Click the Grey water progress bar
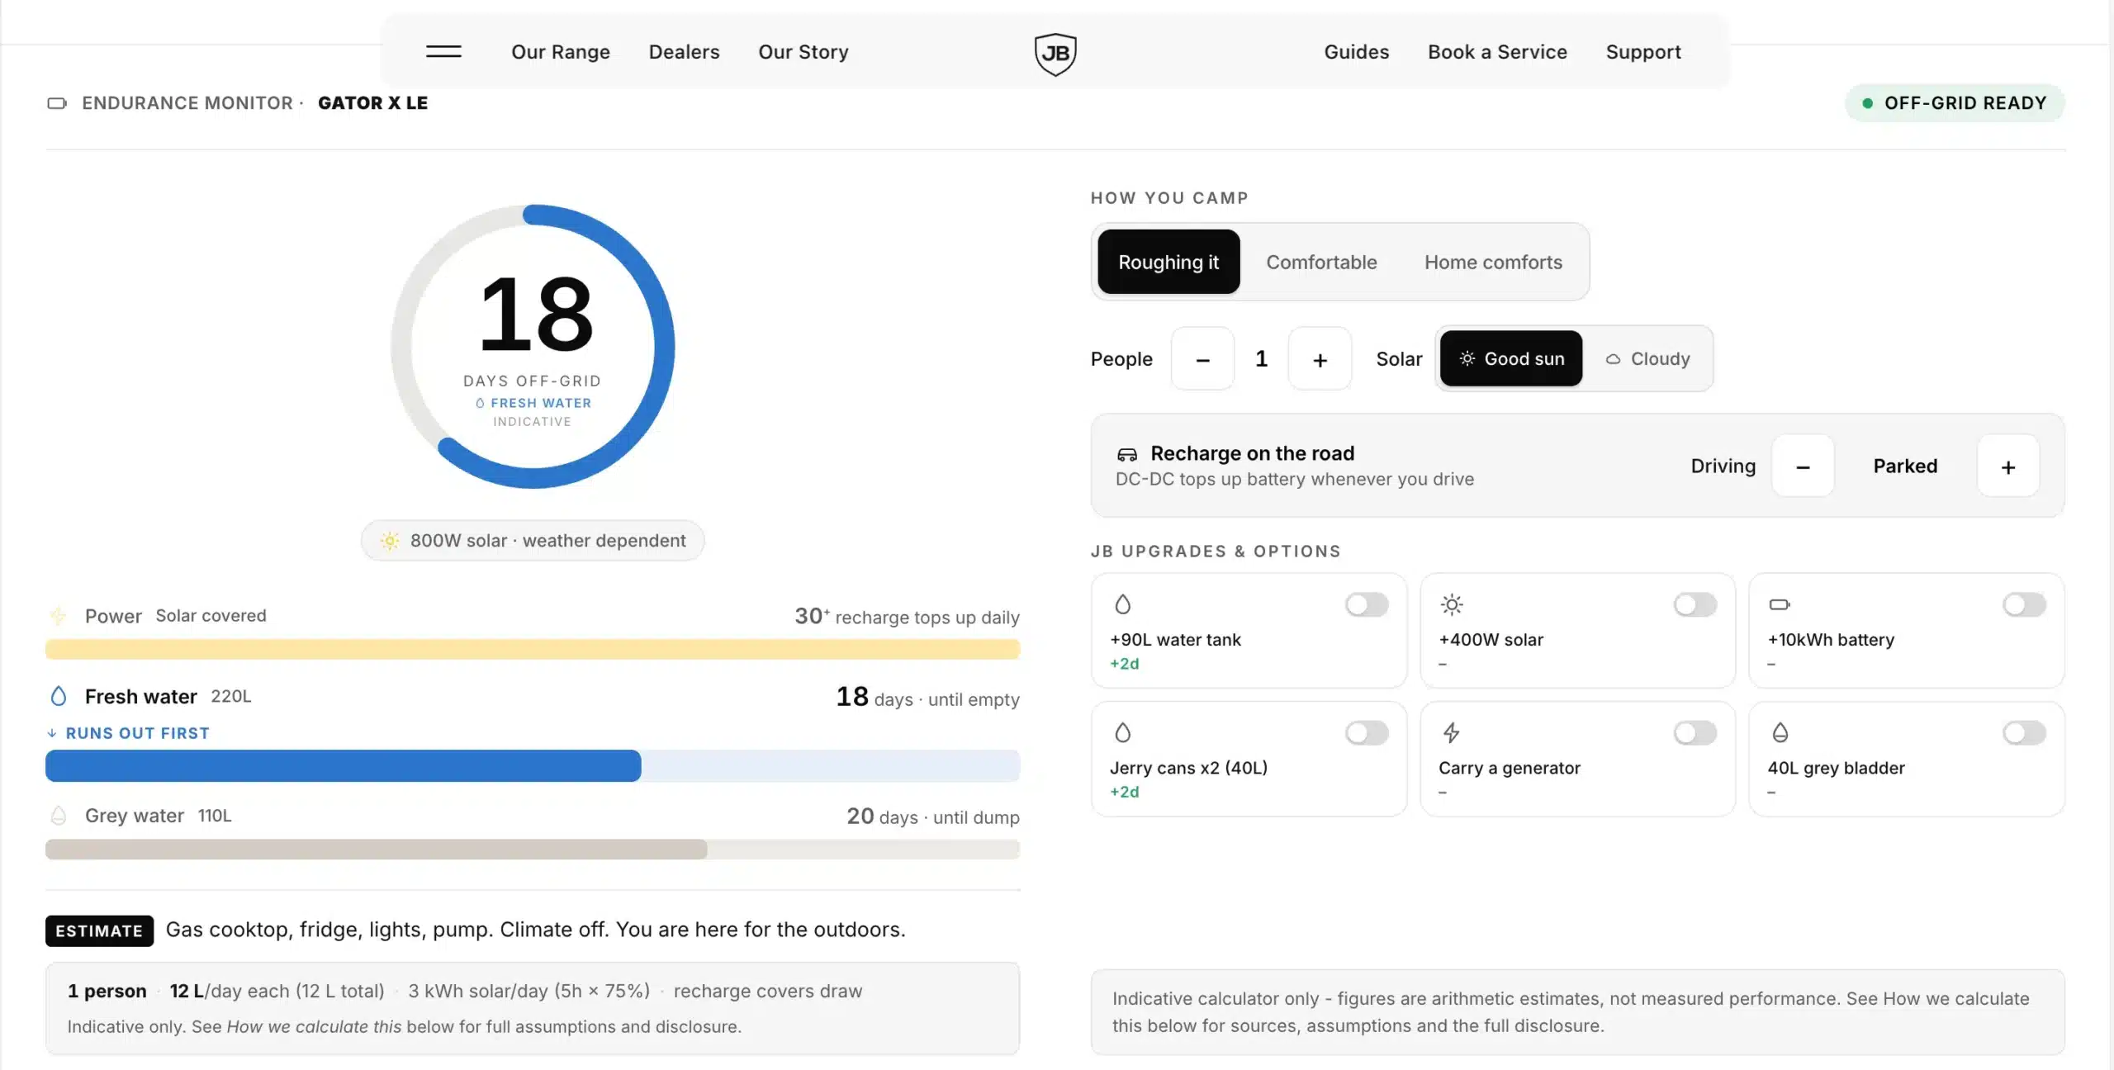Image resolution: width=2114 pixels, height=1070 pixels. [533, 849]
